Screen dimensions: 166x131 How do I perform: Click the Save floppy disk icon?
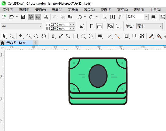point(23,17)
